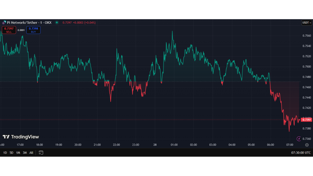
Task: Switch to 3M time range
Action: coord(25,152)
